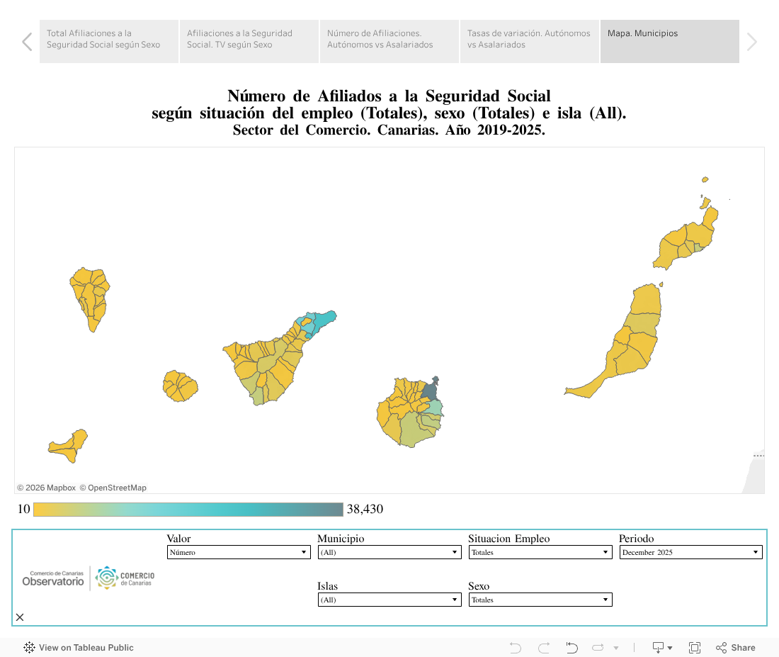Click the Undo arrow in bottom toolbar
779x657 pixels.
click(515, 648)
